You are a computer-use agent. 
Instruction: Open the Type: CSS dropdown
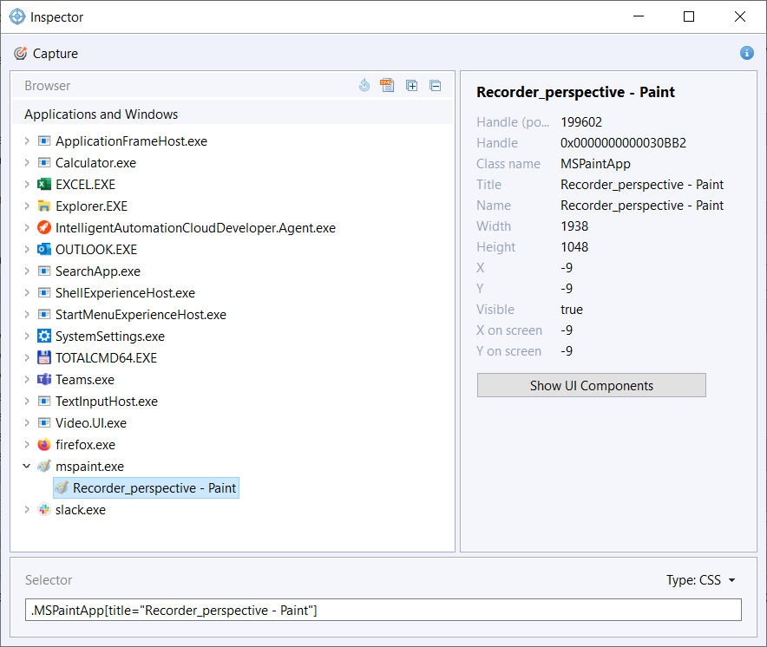pyautogui.click(x=701, y=580)
